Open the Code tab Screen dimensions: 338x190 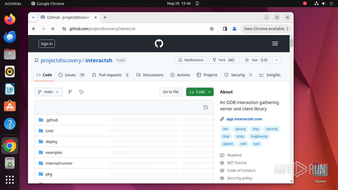(x=44, y=75)
